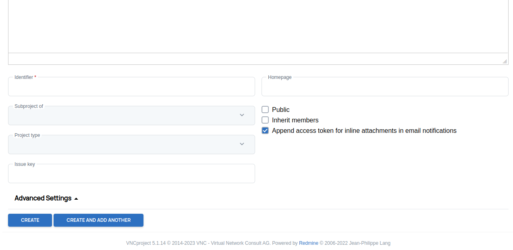Click inside the large description text area
513x250 pixels.
(x=258, y=26)
